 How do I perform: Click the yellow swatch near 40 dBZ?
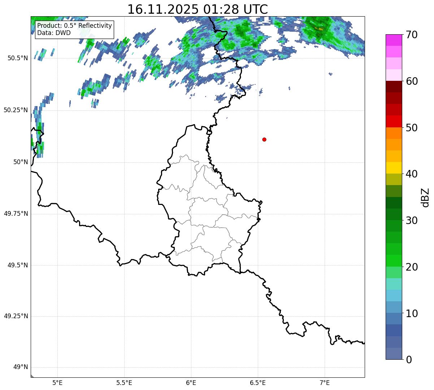point(394,168)
